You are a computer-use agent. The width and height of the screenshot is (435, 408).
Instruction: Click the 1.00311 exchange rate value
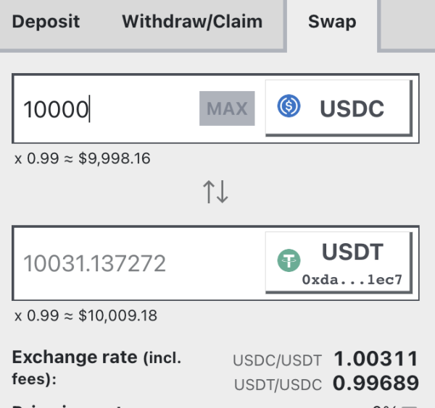tap(376, 359)
